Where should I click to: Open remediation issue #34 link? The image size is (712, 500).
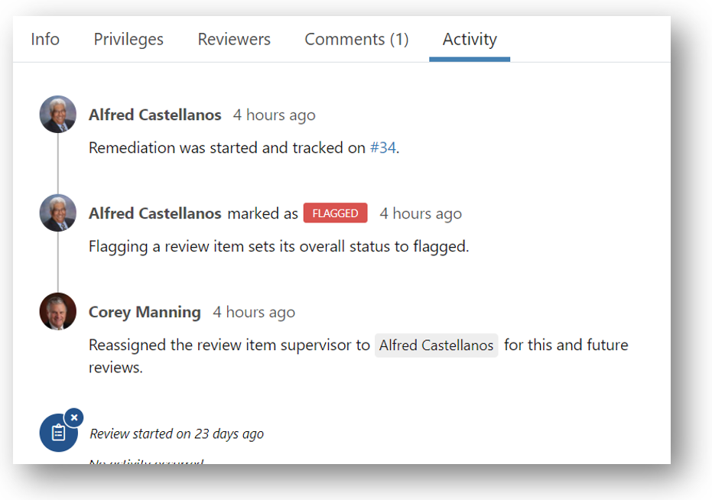[382, 148]
